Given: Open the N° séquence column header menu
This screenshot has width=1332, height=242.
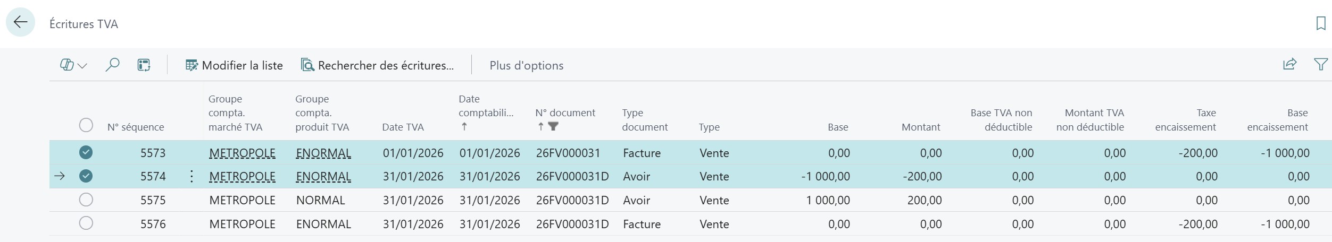Looking at the screenshot, I should coord(136,127).
